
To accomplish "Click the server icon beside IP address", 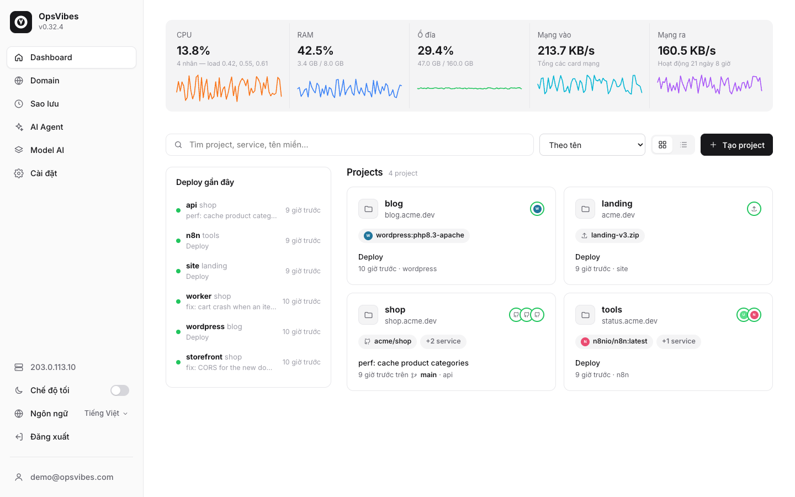I will (x=19, y=367).
